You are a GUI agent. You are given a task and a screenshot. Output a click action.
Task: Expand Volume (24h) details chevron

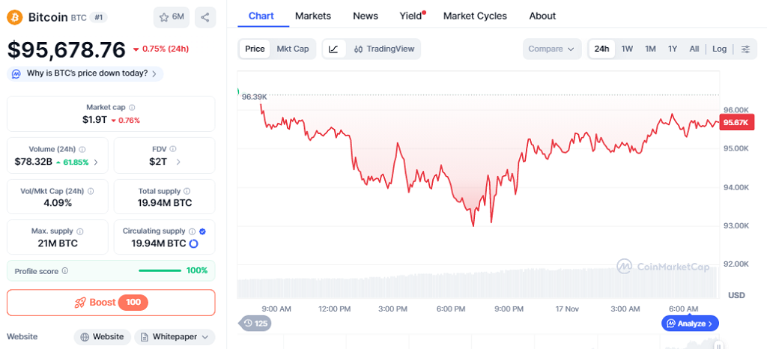[95, 162]
